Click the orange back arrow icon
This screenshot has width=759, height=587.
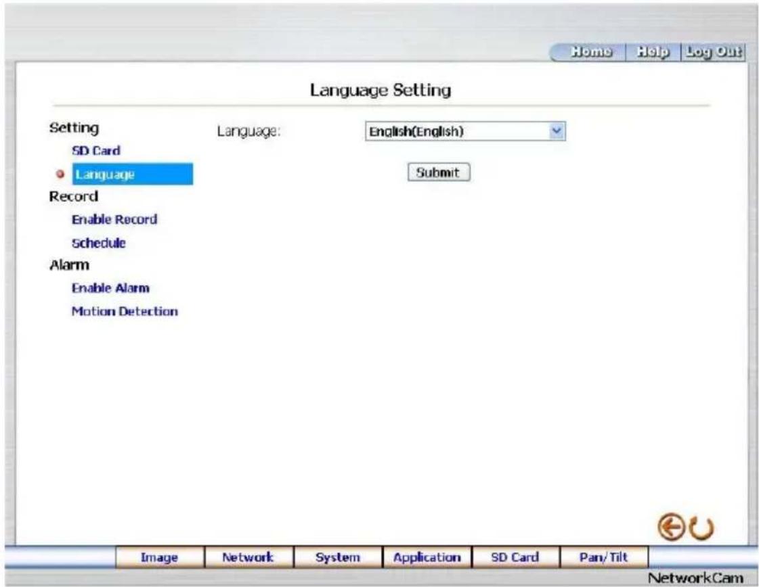tap(671, 527)
